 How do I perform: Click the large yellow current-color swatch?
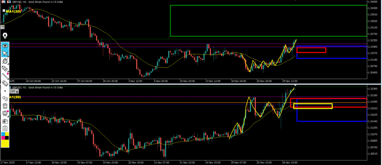tap(5, 143)
